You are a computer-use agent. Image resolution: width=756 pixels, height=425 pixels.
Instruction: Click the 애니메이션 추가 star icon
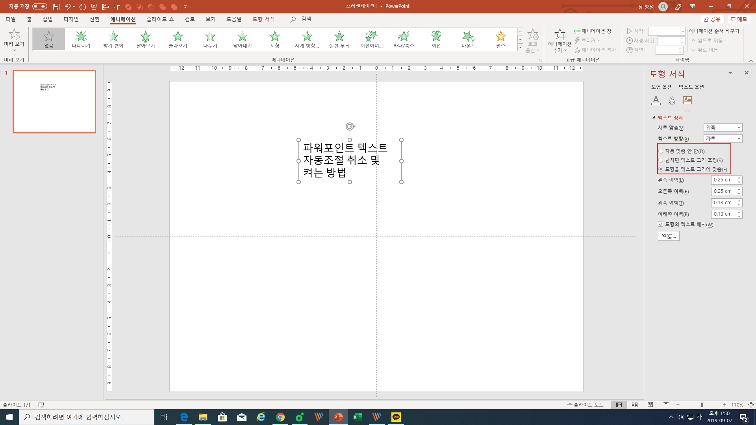(x=560, y=35)
